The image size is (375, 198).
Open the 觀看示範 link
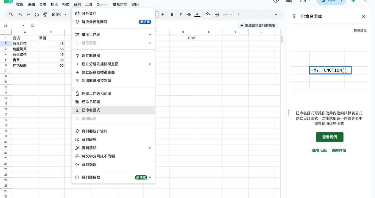[319, 150]
